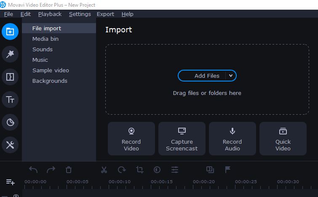Click the Capture Screencast button
Screen dimensions: 318x197
click(182, 139)
